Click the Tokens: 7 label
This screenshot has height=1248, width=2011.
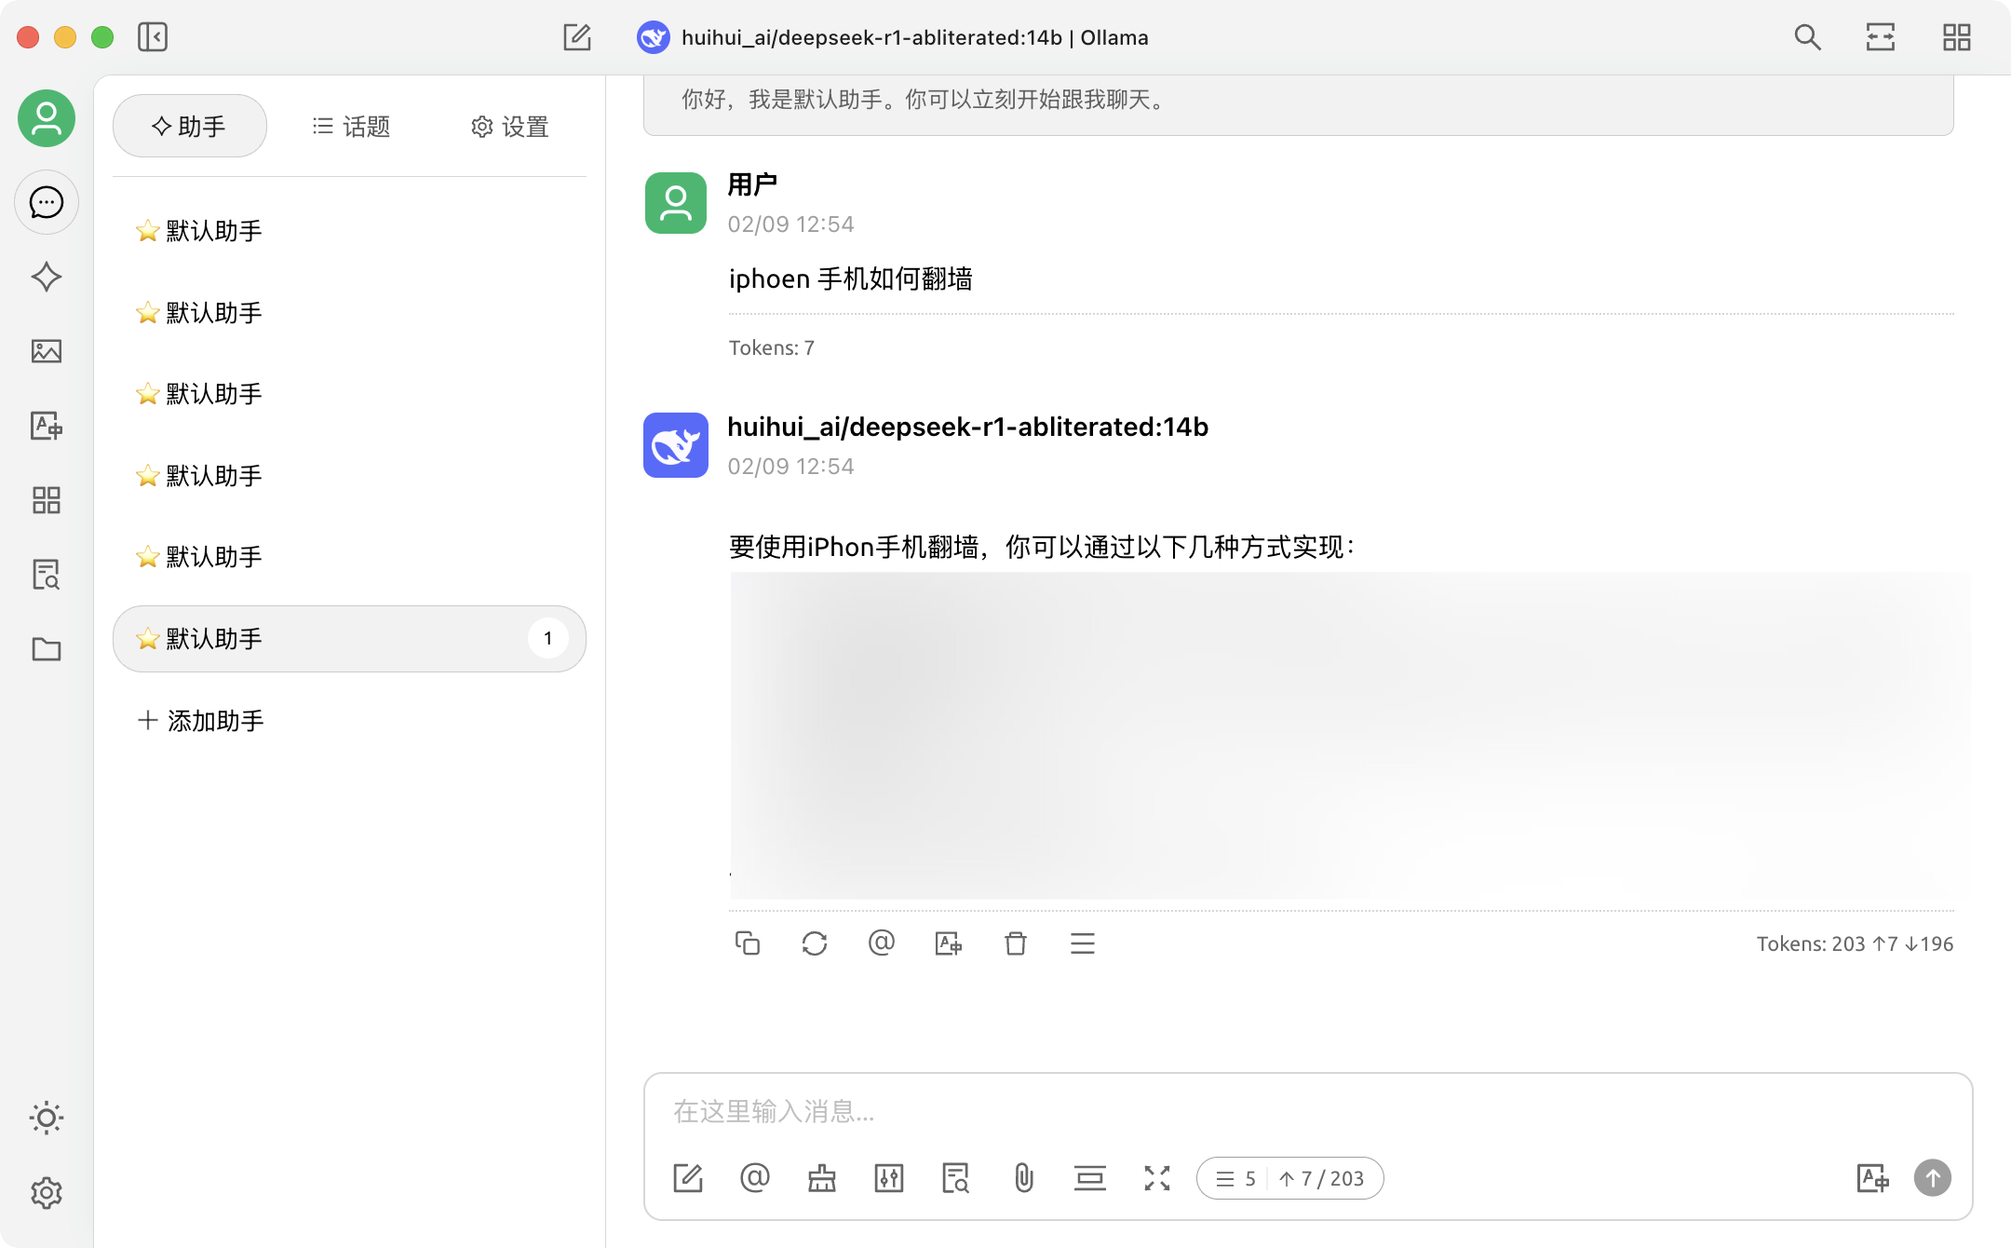point(772,347)
